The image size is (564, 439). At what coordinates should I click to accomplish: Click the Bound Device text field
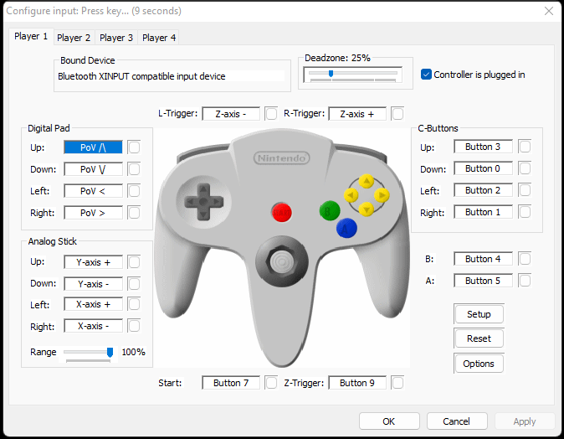click(x=172, y=76)
